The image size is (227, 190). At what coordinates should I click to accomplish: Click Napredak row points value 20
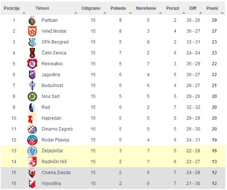click(214, 118)
